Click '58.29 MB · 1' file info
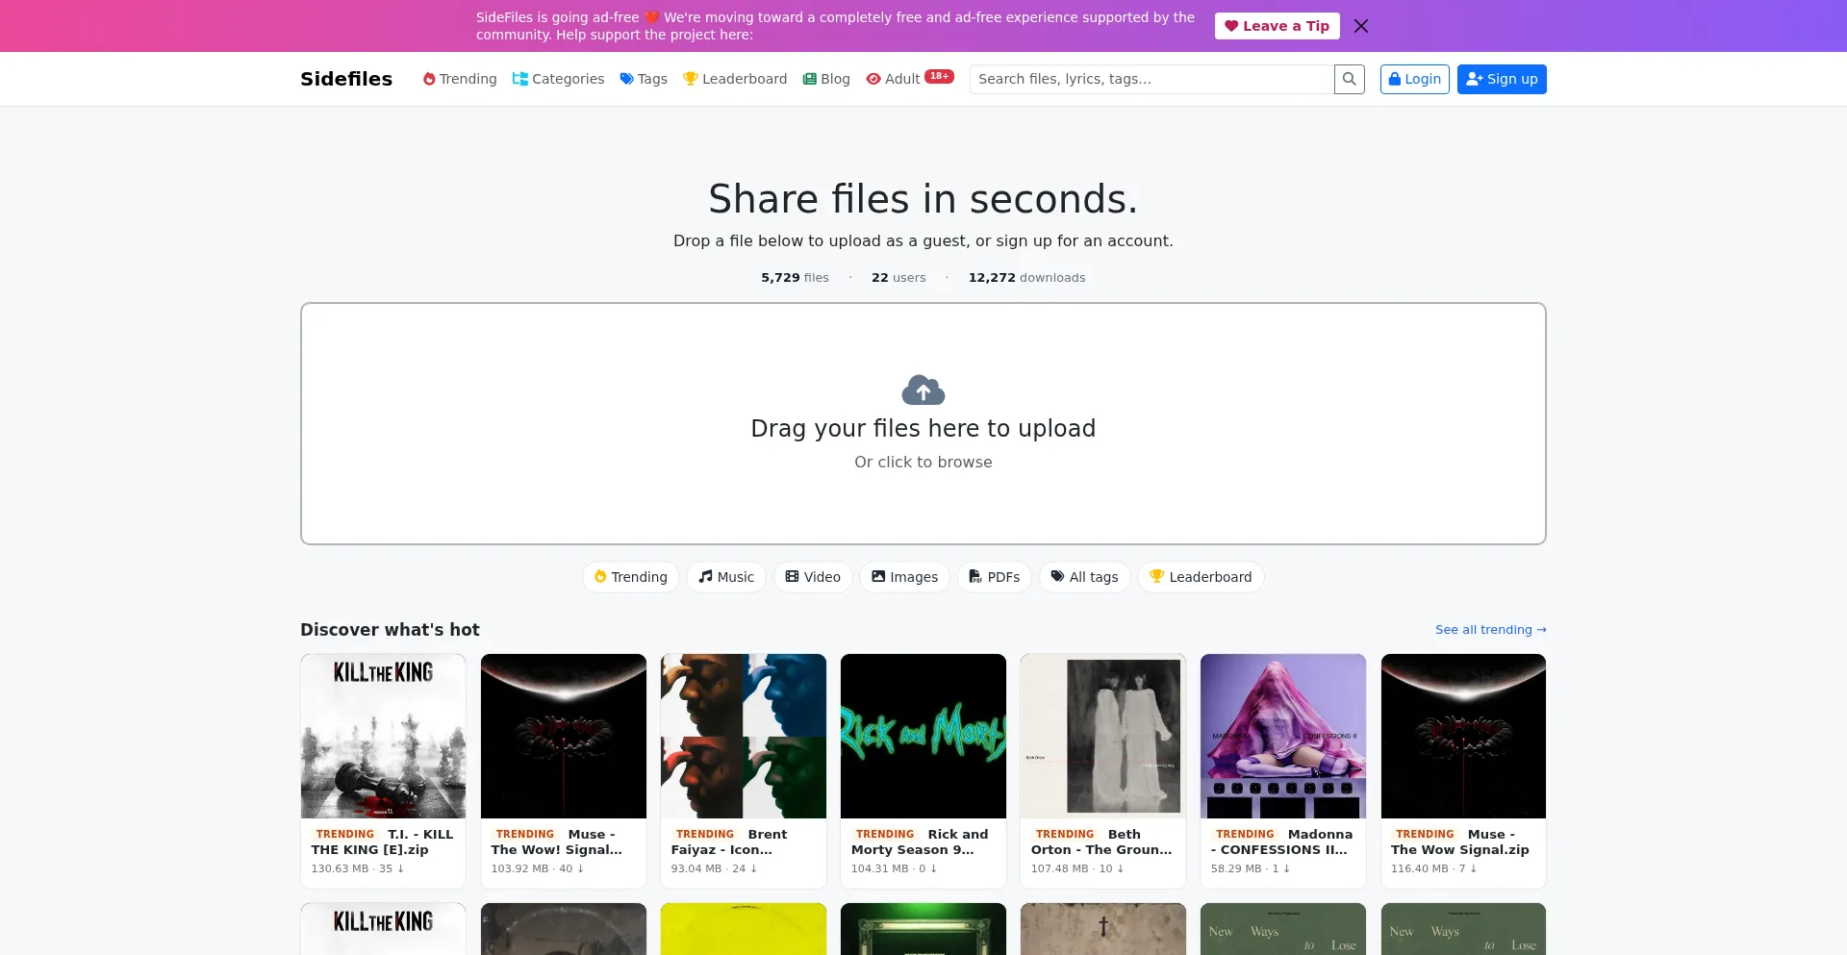 pos(1251,868)
